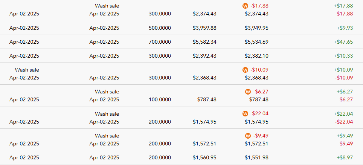
Task: Click the orange W icon next to -$10.09
Action: click(x=246, y=70)
